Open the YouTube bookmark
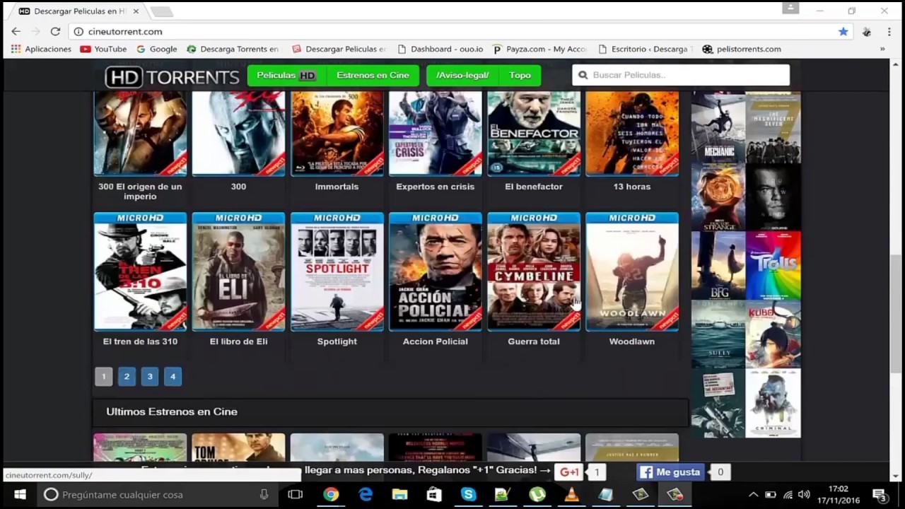 click(x=103, y=49)
